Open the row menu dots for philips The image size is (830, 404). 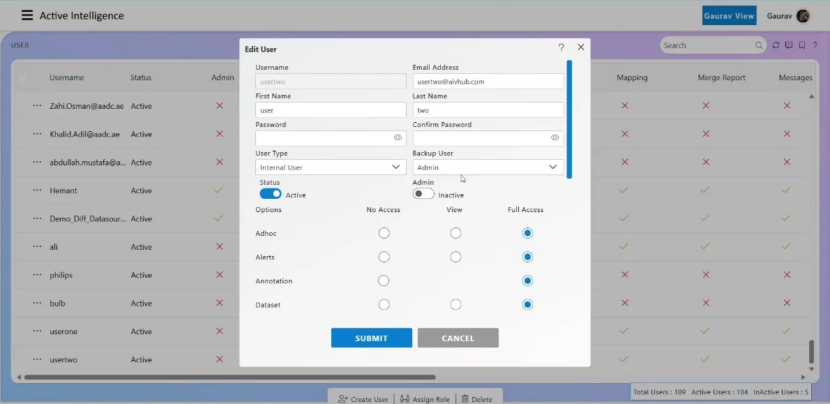coord(37,275)
